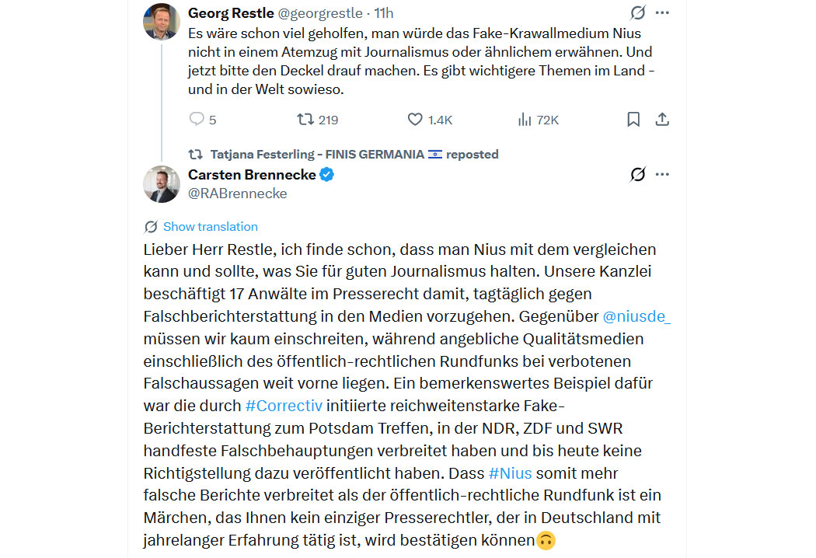This screenshot has width=816, height=558.
Task: Open the #Nius hashtag
Action: click(510, 473)
